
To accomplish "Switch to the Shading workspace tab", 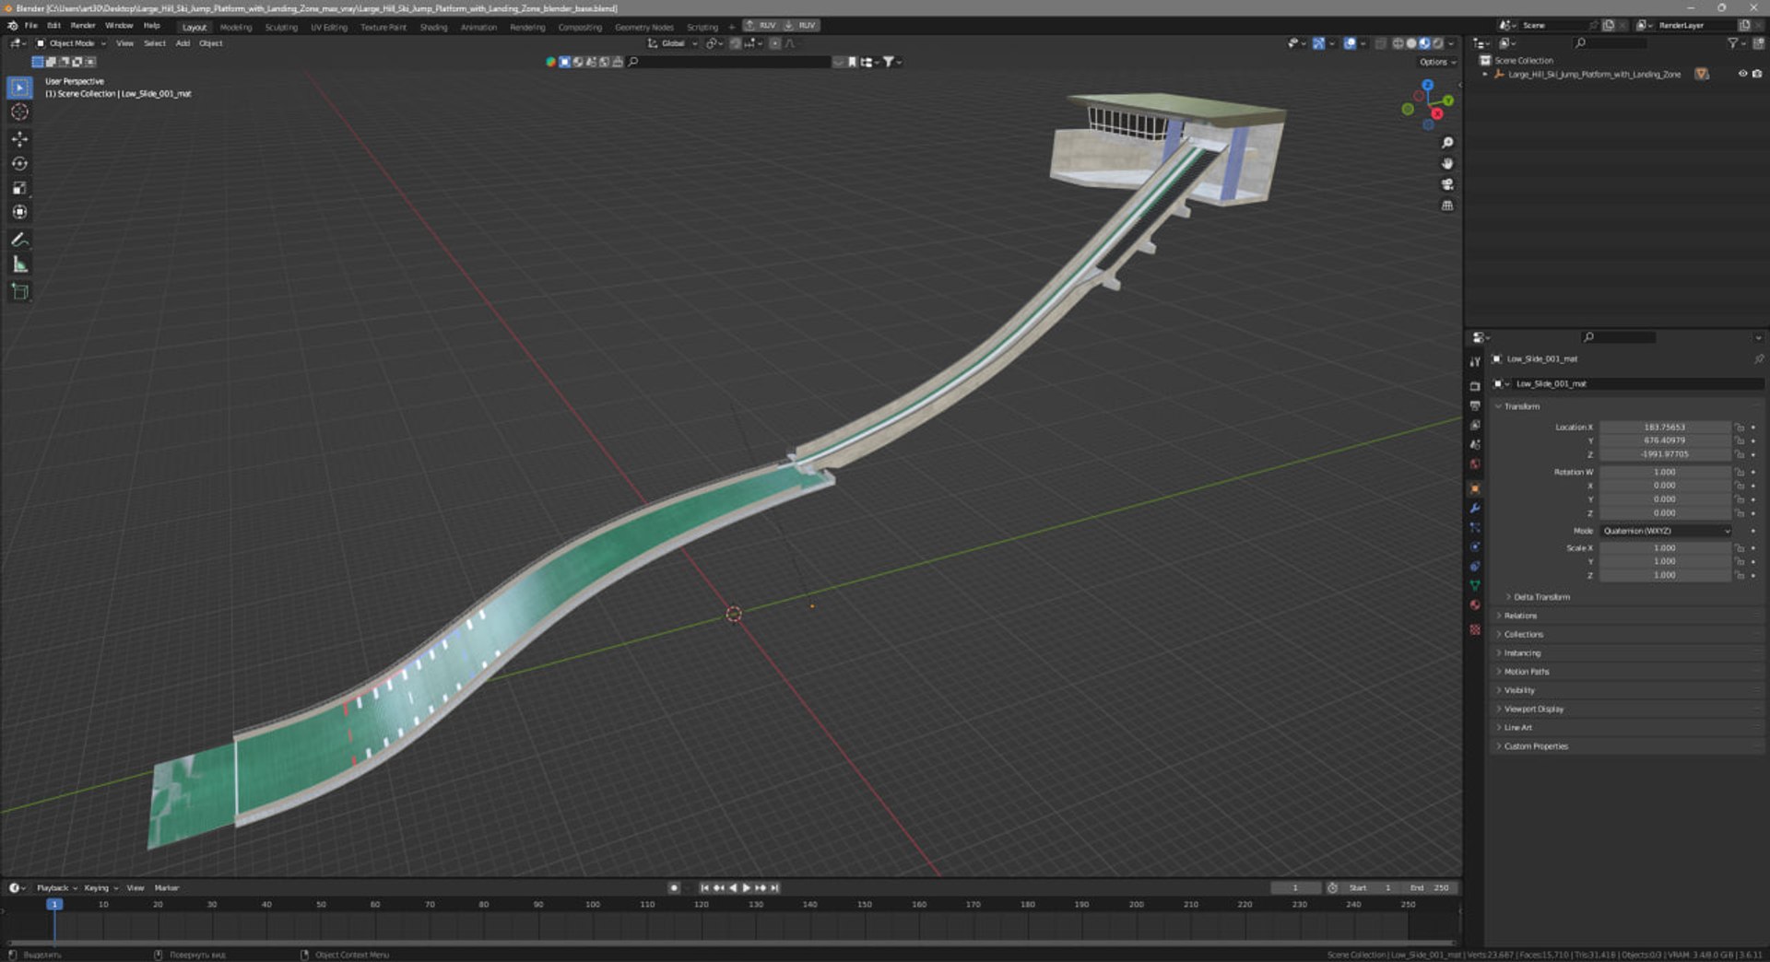I will tap(433, 27).
